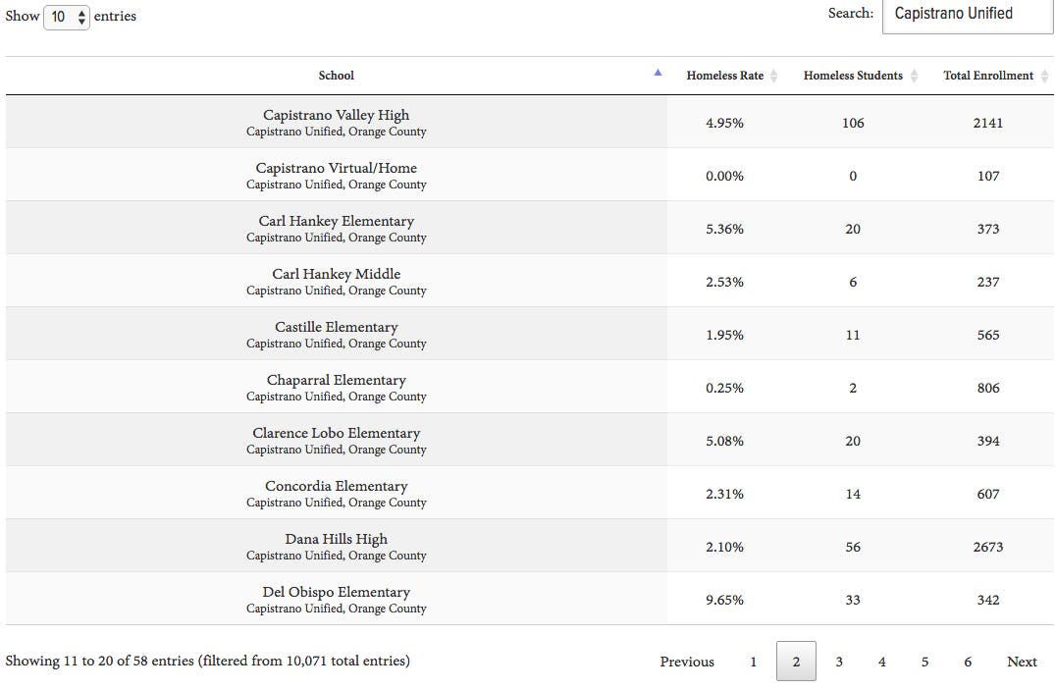This screenshot has height=690, width=1055.
Task: Select current page 2 button
Action: pos(796,662)
